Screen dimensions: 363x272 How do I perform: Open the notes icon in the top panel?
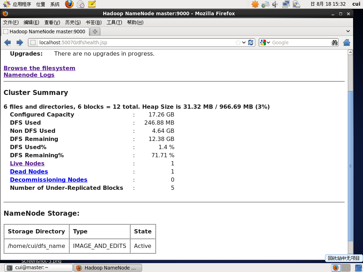tap(92, 4)
